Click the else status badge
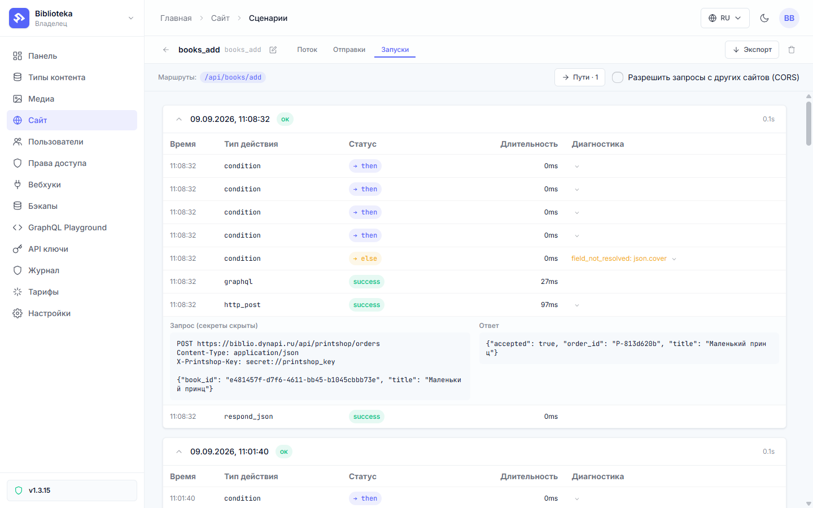The image size is (813, 508). click(x=365, y=259)
